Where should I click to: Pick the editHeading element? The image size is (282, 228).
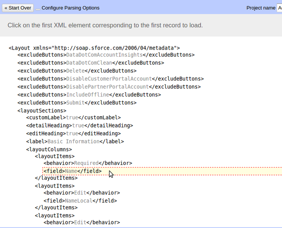73,133
